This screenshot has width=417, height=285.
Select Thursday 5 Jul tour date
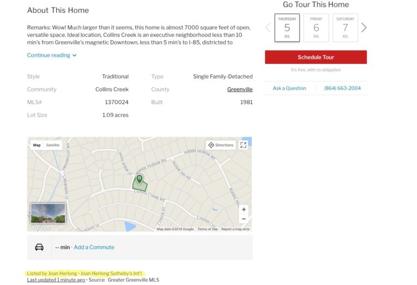287,28
